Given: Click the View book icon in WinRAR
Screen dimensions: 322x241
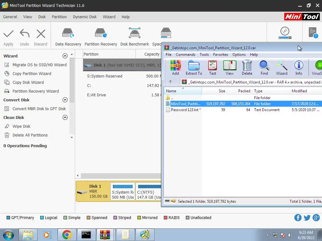Looking at the screenshot, I should [x=230, y=68].
